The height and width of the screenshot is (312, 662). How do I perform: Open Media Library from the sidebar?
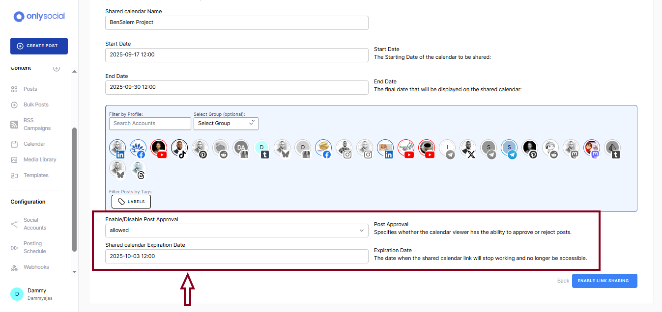(39, 160)
